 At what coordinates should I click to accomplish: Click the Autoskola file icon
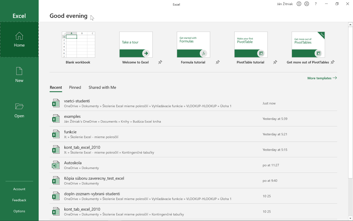tap(56, 165)
